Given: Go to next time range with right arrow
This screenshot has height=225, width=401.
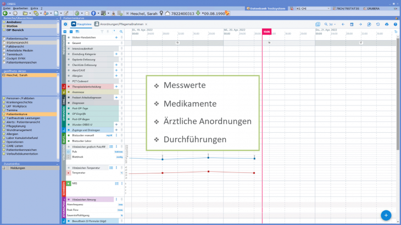Looking at the screenshot, I should (x=360, y=25).
